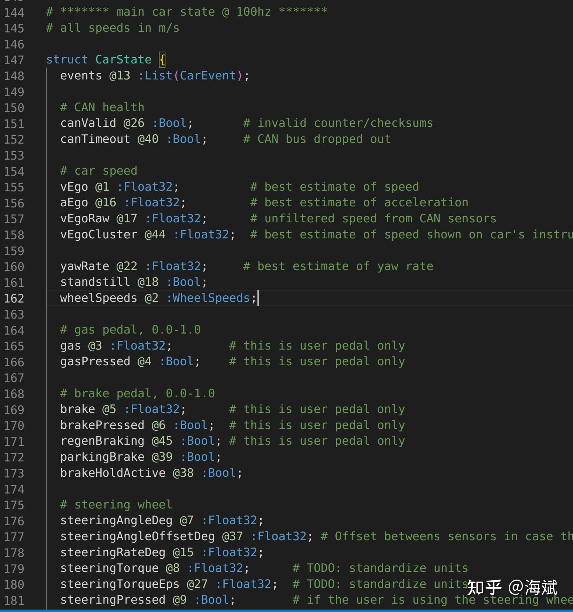This screenshot has height=612, width=573.
Task: Click the CAN health comment
Action: click(x=102, y=107)
